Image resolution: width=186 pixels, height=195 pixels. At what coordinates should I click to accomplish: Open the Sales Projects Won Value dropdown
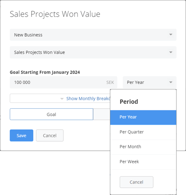[x=93, y=52]
